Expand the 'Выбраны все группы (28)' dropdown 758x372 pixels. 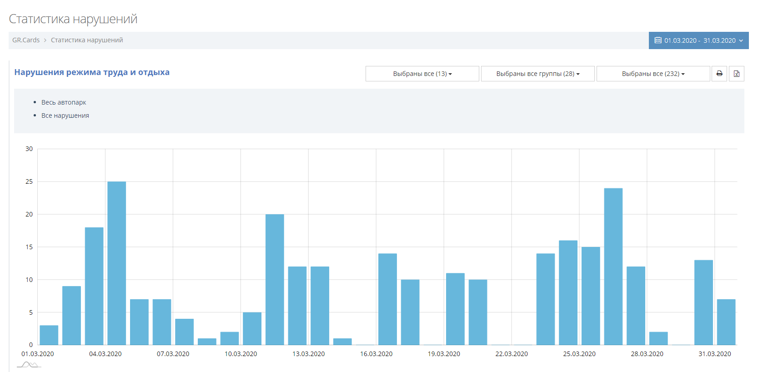(x=537, y=74)
